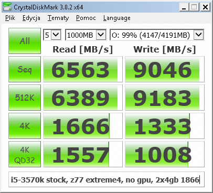Screen dimensions: 213x193
Task: Select the 4K QD32 read result 1557
Action: point(83,154)
